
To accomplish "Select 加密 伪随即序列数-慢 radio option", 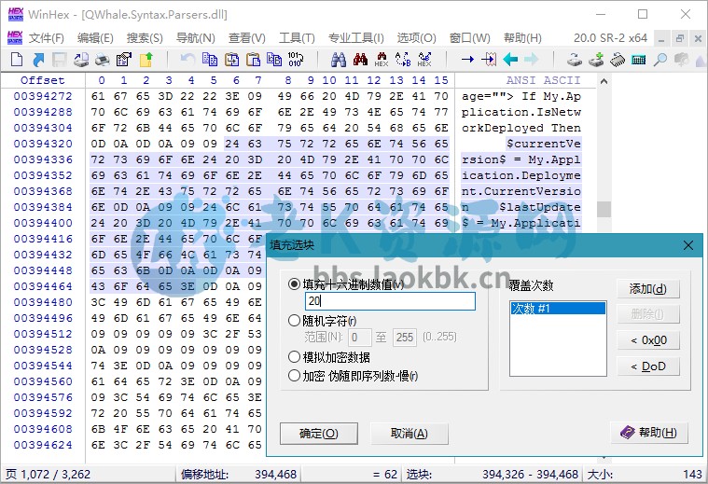I will click(x=294, y=375).
